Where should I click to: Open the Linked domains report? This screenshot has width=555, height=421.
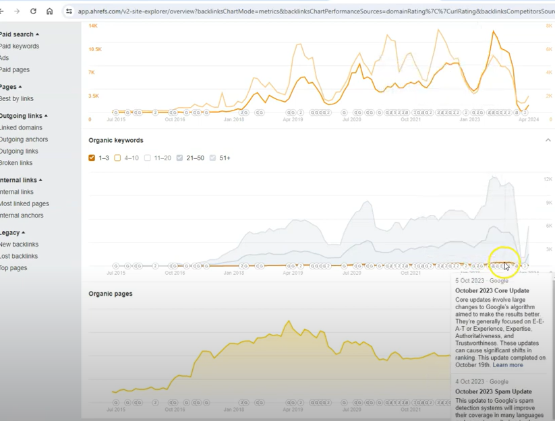pyautogui.click(x=21, y=127)
